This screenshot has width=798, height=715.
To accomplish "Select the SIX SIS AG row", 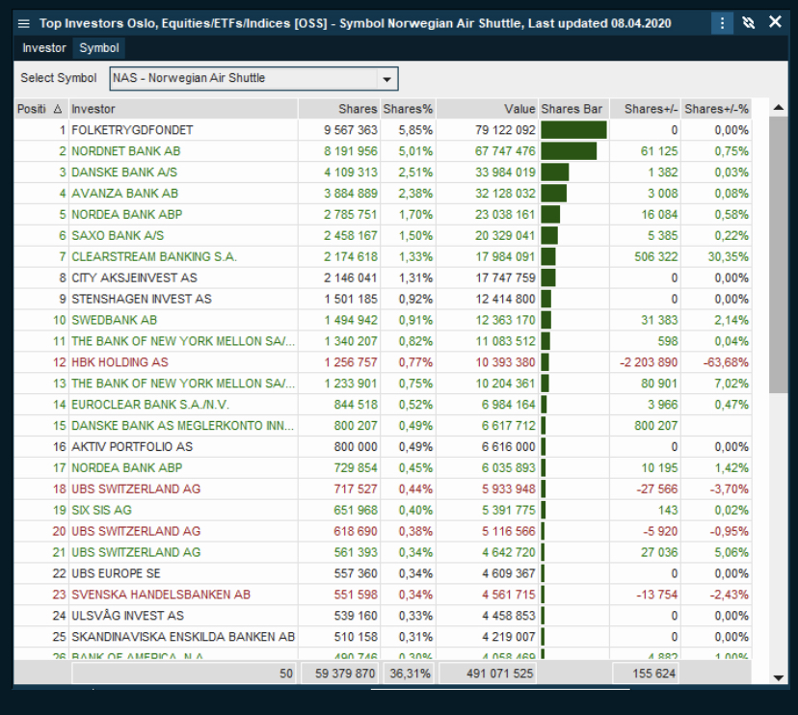I will pos(383,510).
